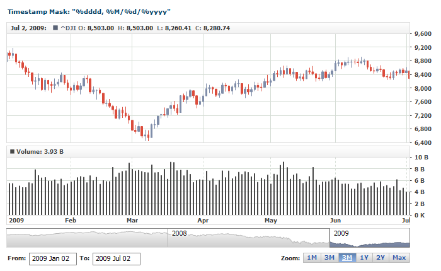Screen dimensions: 441x271
Task: Click the ^DJI legend square marker
Action: tap(55, 28)
